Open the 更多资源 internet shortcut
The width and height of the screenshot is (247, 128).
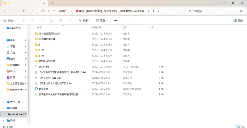coord(43,89)
